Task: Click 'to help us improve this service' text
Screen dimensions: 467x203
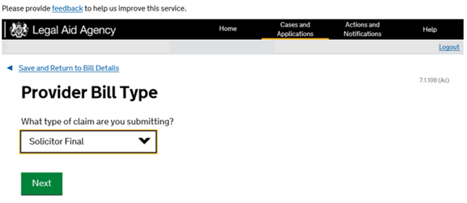Action: [135, 9]
